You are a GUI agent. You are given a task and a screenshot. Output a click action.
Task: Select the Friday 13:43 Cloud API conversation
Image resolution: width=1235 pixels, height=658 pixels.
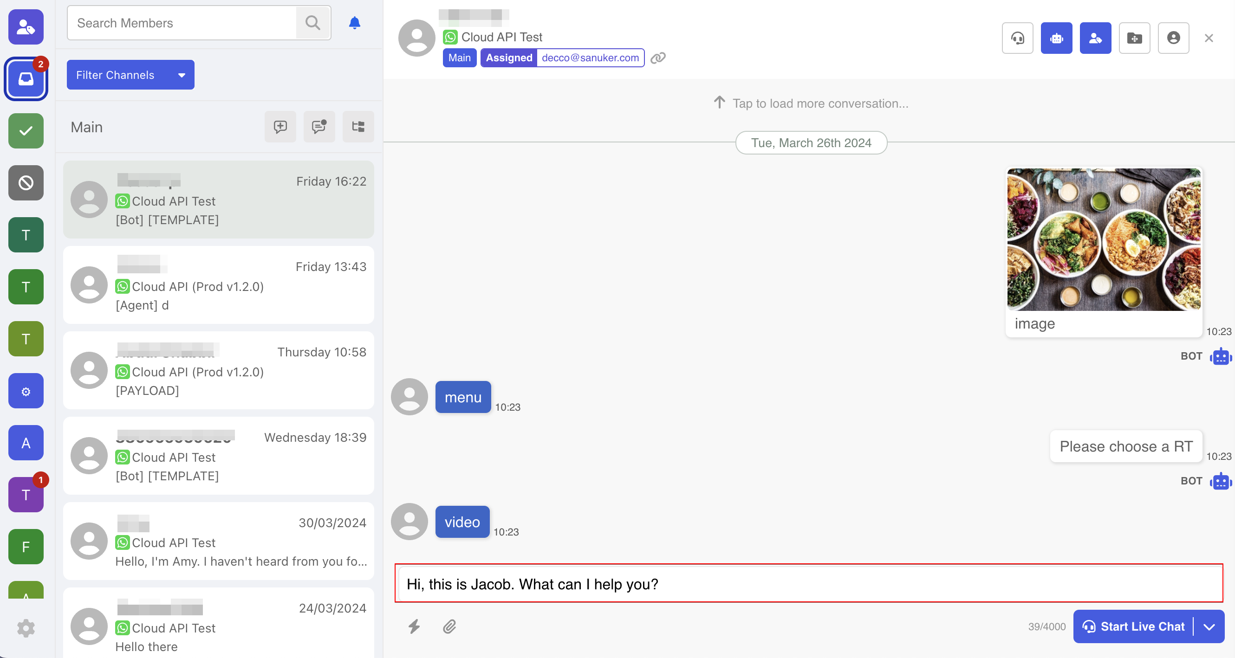point(219,285)
